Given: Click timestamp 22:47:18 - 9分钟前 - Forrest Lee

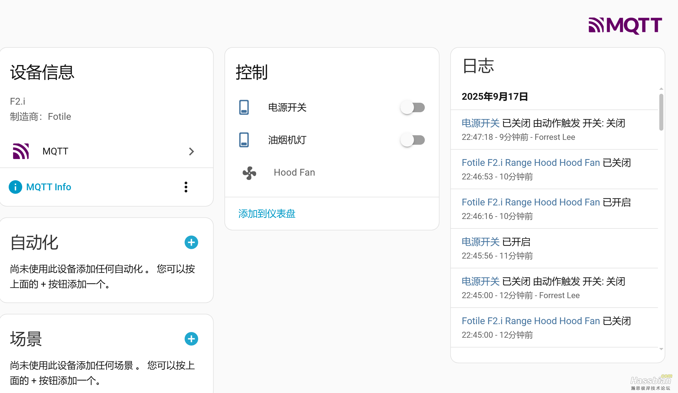Looking at the screenshot, I should coord(518,137).
